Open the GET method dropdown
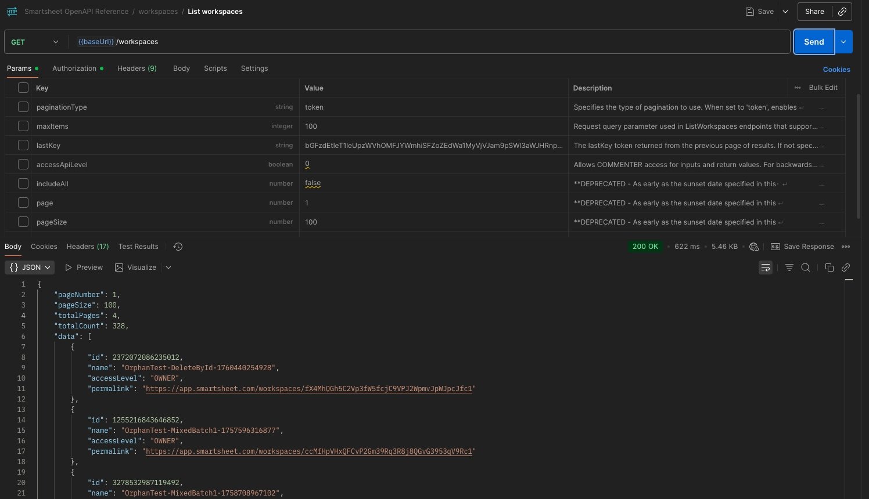This screenshot has width=869, height=499. coord(35,42)
